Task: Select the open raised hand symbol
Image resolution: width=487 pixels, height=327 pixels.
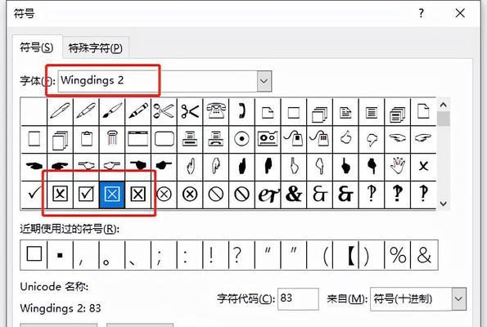Action: click(x=397, y=166)
